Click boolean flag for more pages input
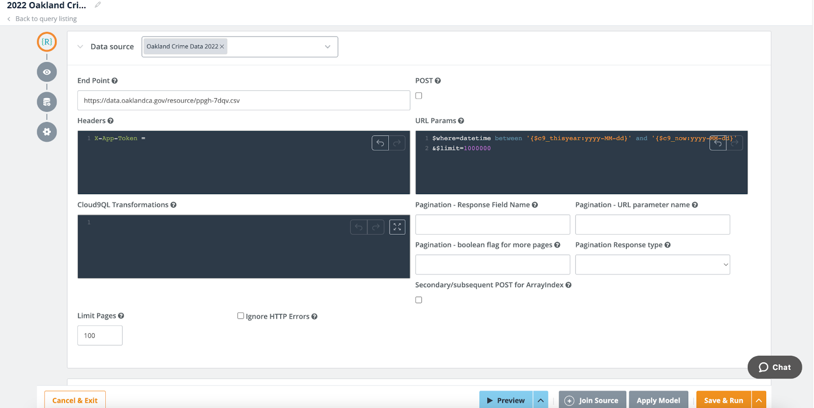 click(492, 265)
